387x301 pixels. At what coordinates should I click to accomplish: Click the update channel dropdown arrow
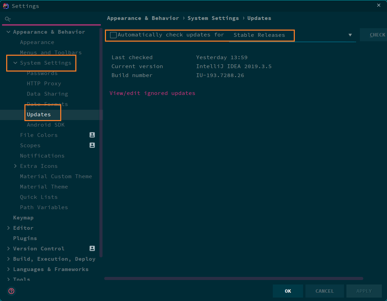click(x=350, y=35)
